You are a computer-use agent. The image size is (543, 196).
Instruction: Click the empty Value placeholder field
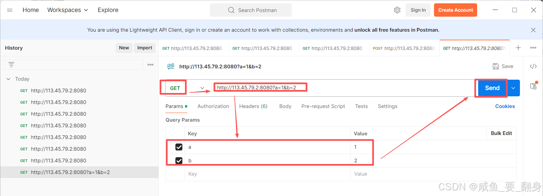[x=433, y=174]
